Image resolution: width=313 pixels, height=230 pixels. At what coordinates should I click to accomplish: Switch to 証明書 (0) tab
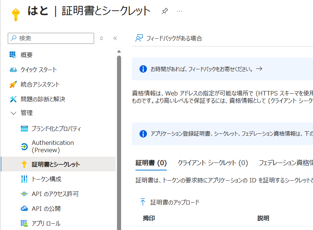tap(151, 163)
